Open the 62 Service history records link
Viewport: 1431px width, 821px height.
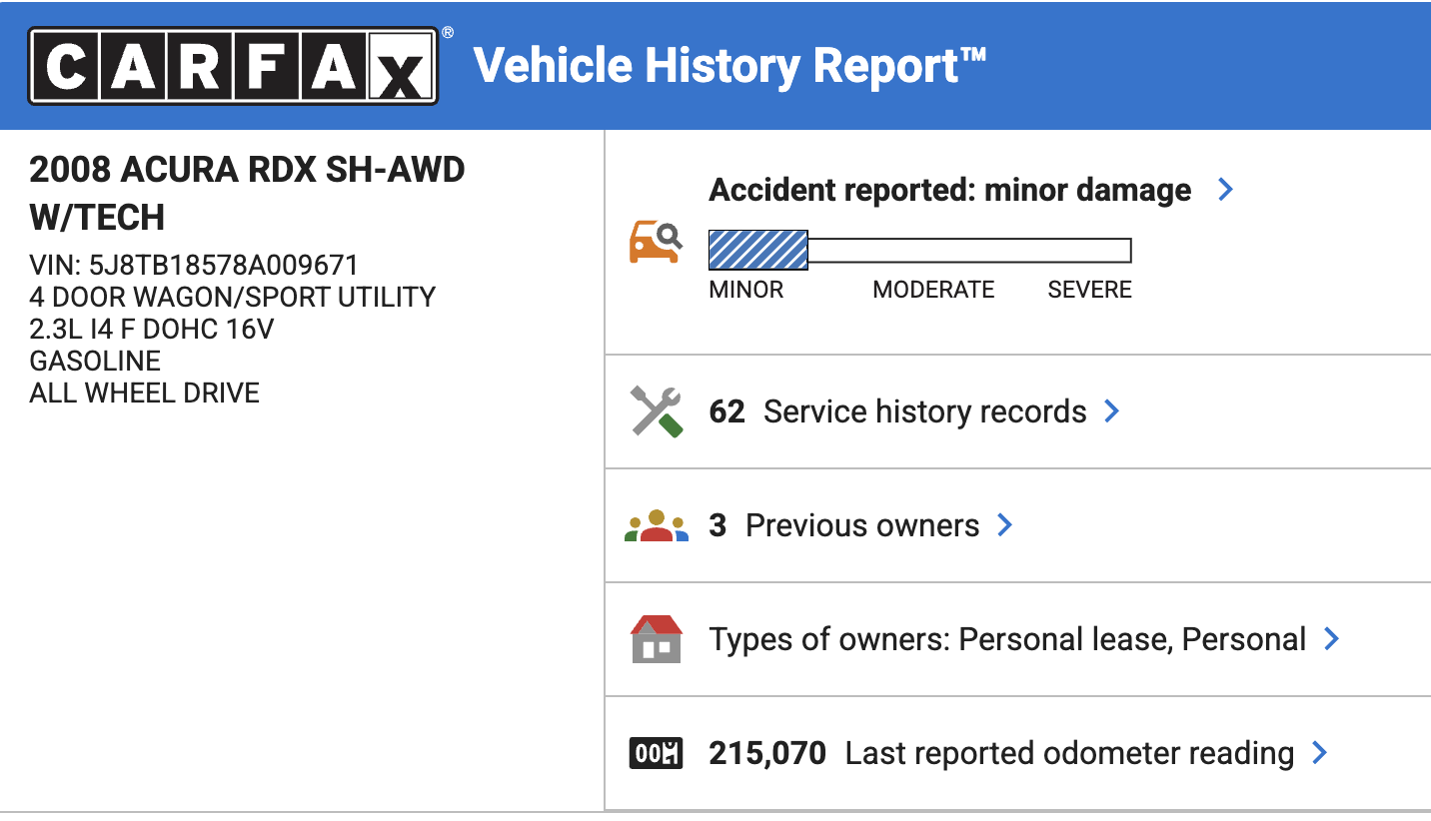coord(897,411)
